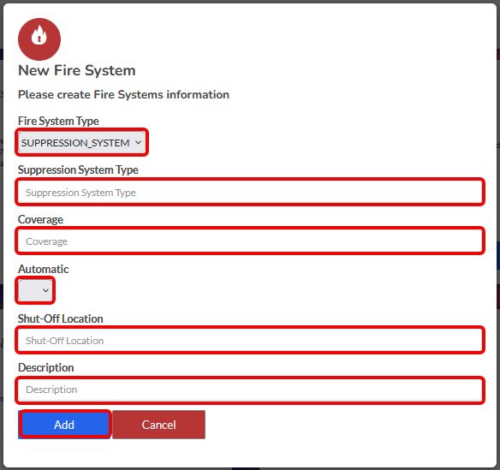Open the Fire System Type dropdown

click(81, 142)
